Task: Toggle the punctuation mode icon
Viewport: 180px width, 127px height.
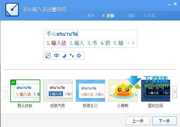Action: click(72, 56)
